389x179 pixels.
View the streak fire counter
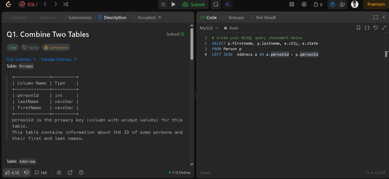(318, 5)
